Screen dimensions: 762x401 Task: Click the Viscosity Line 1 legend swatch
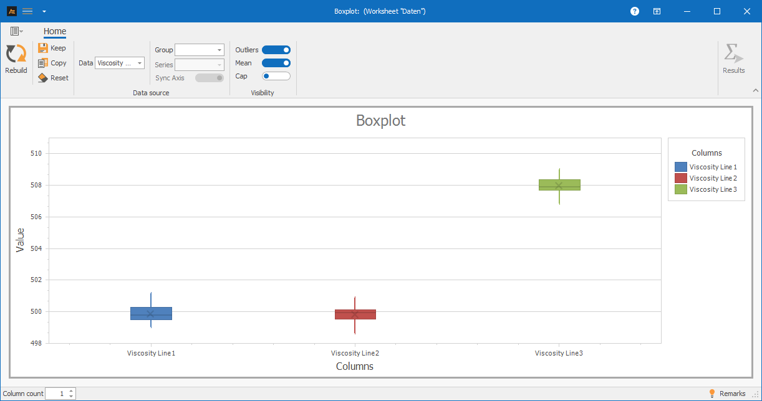point(681,167)
